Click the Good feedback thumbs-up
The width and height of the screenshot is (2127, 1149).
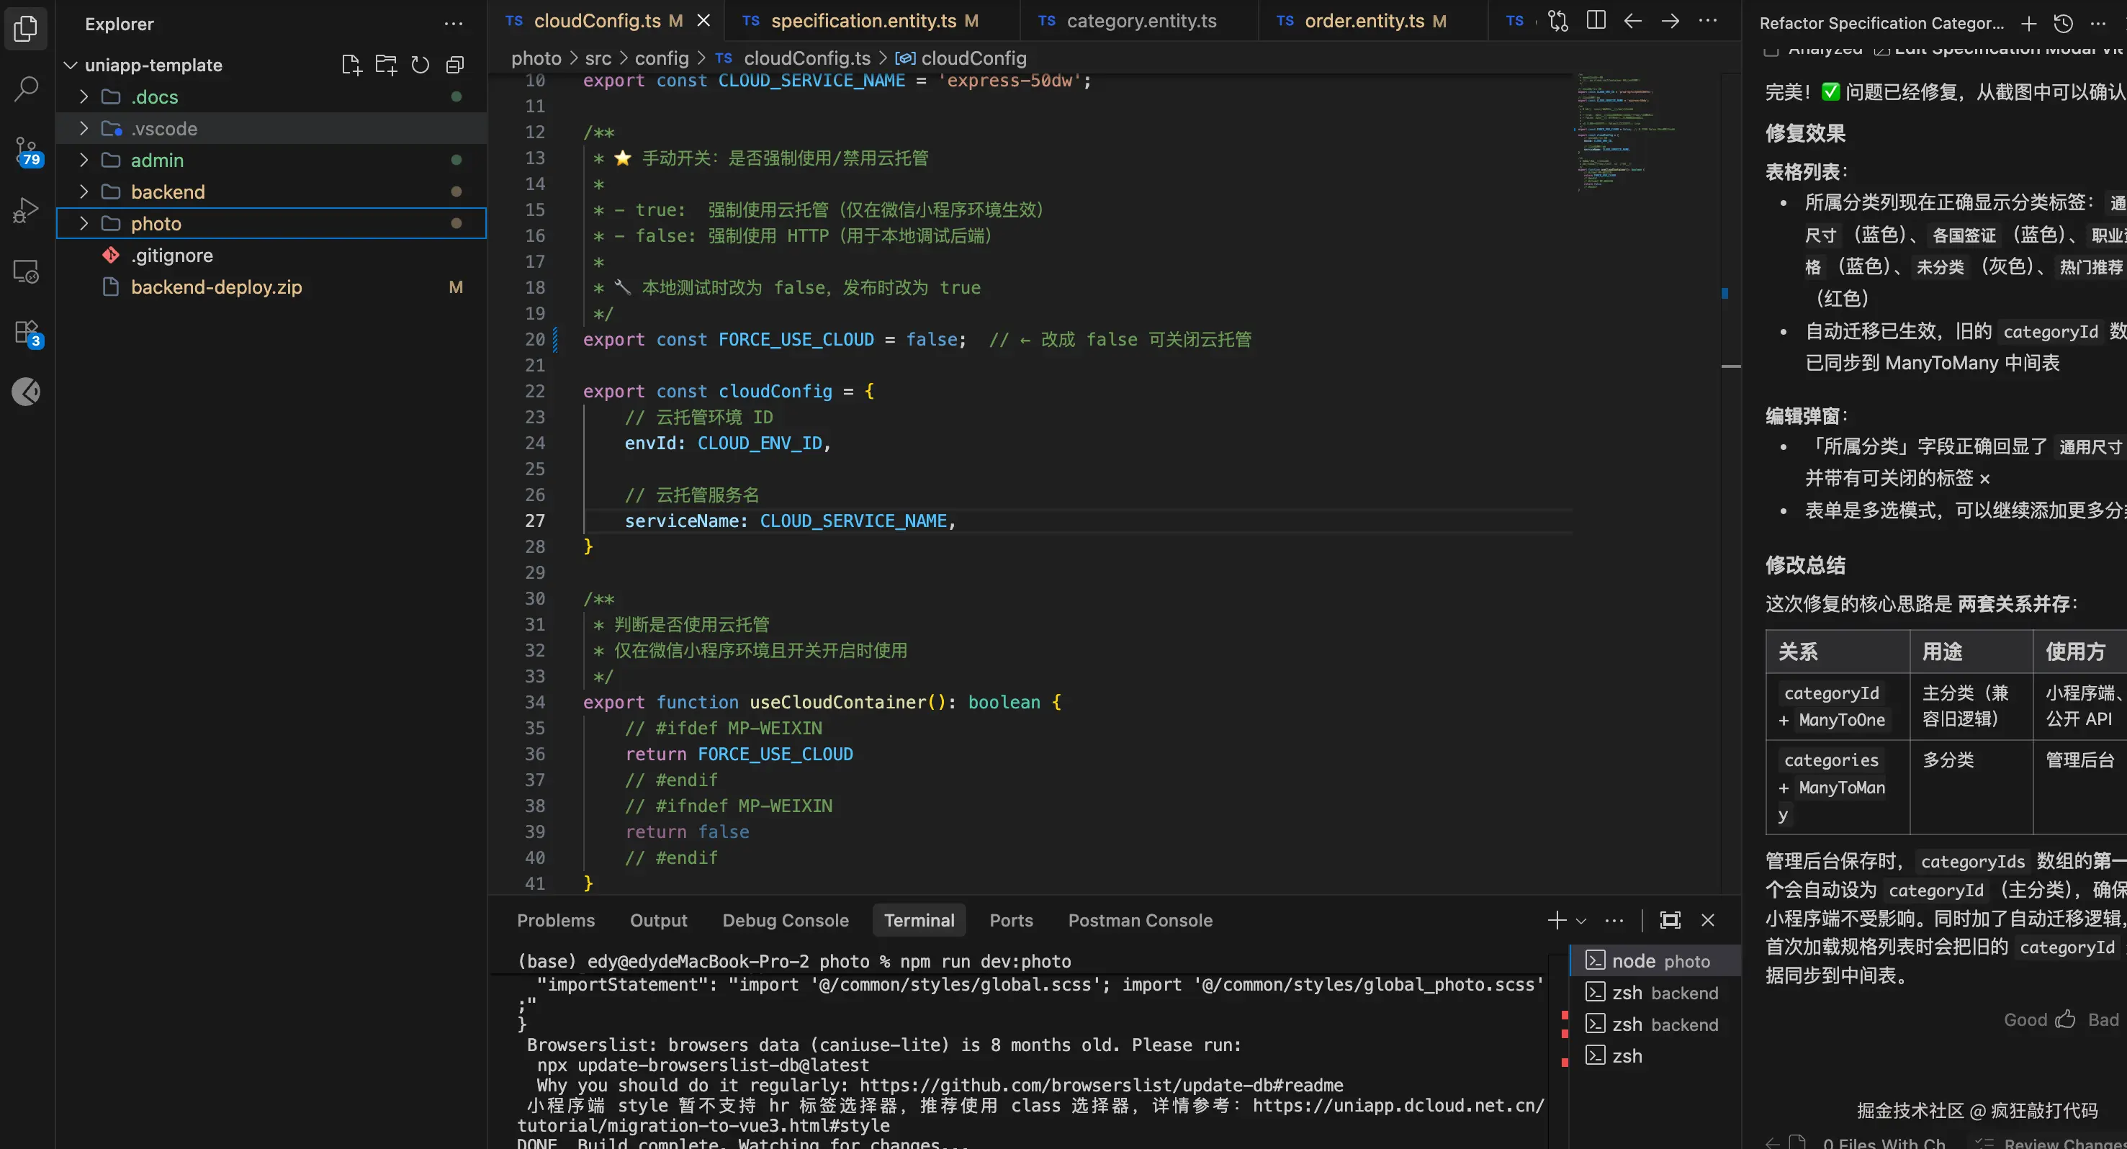click(x=2065, y=1019)
